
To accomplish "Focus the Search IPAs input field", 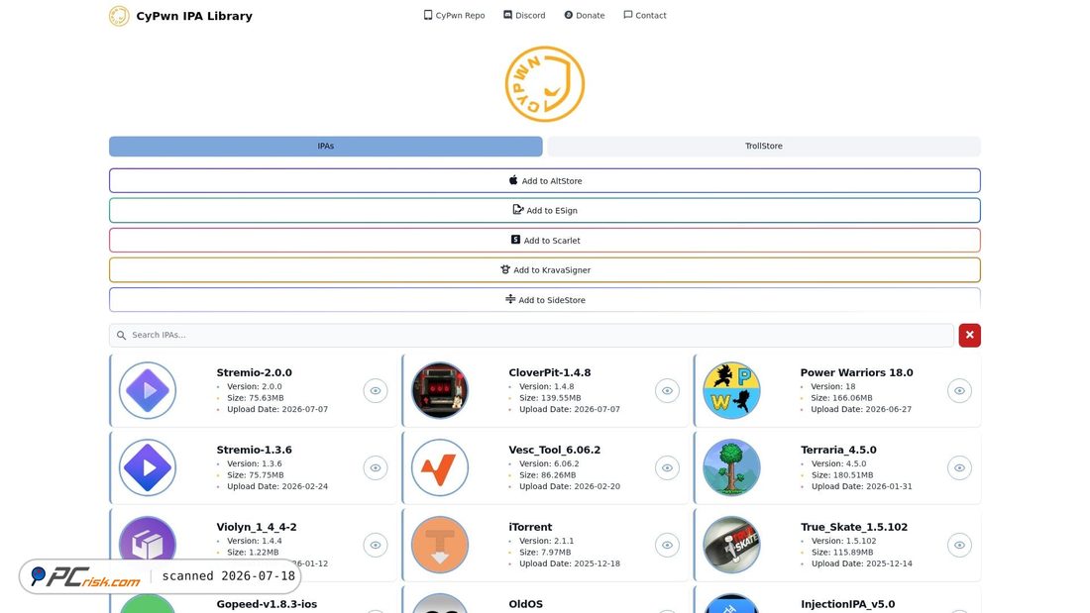I will 531,335.
